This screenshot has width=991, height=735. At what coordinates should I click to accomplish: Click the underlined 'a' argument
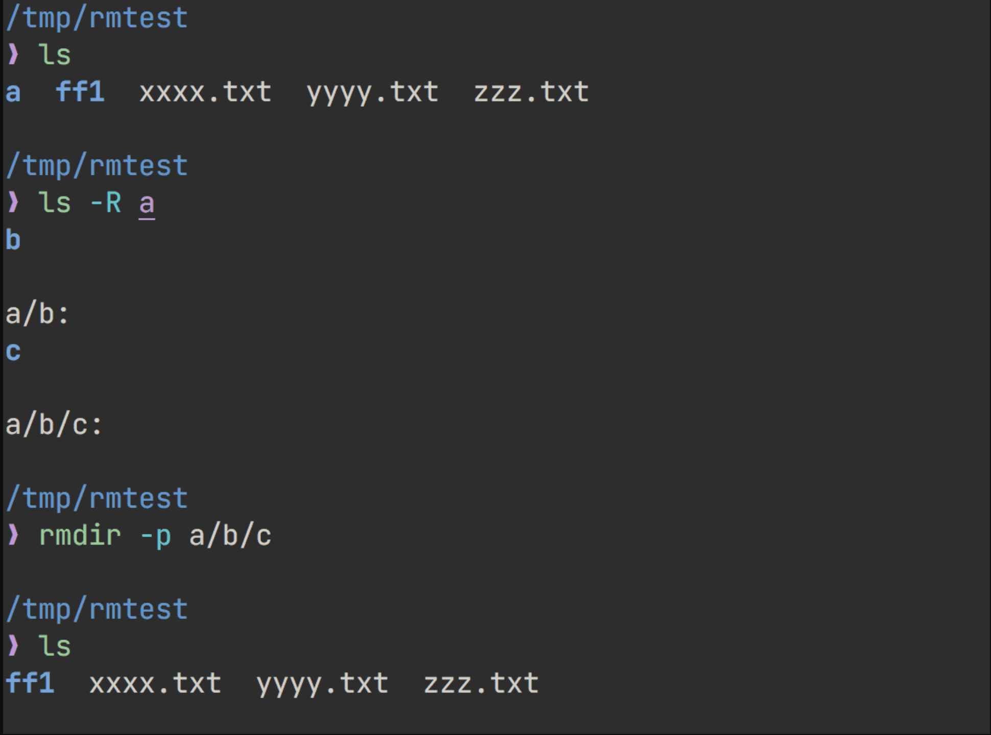point(147,205)
